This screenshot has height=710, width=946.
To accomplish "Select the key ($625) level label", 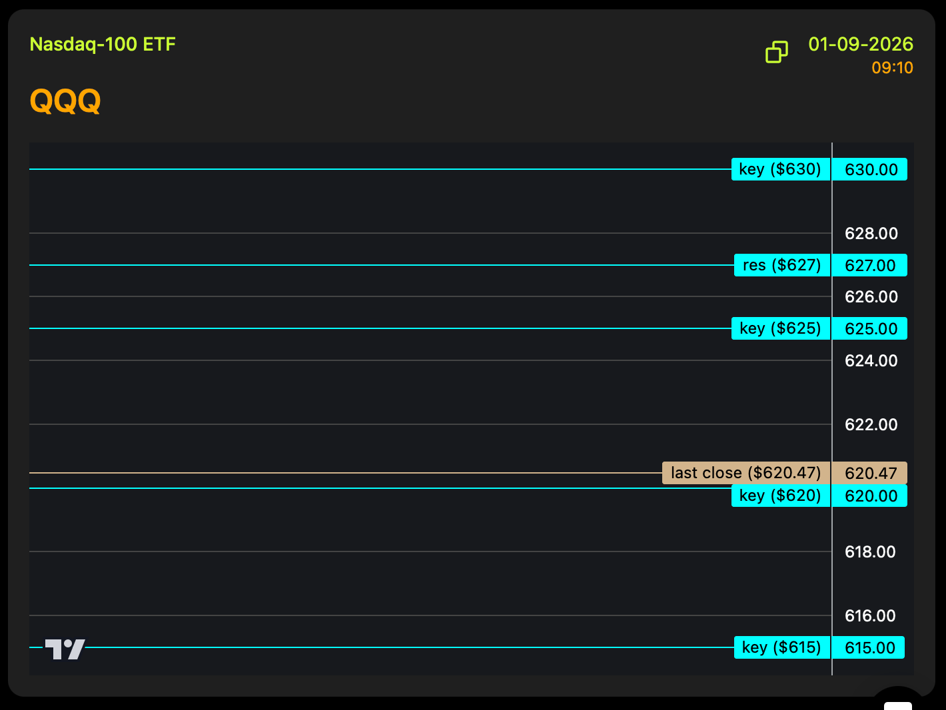I will (x=780, y=328).
